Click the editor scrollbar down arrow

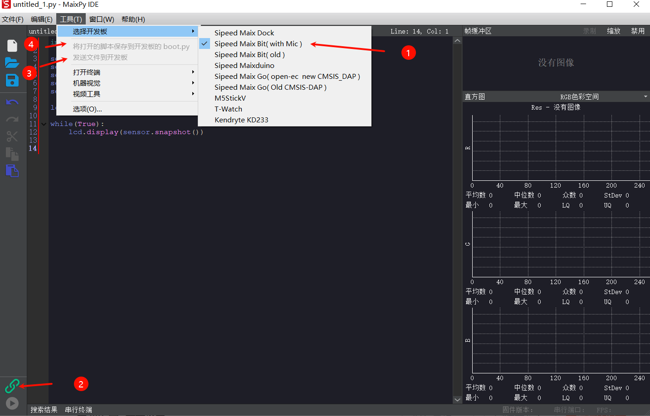(x=457, y=400)
